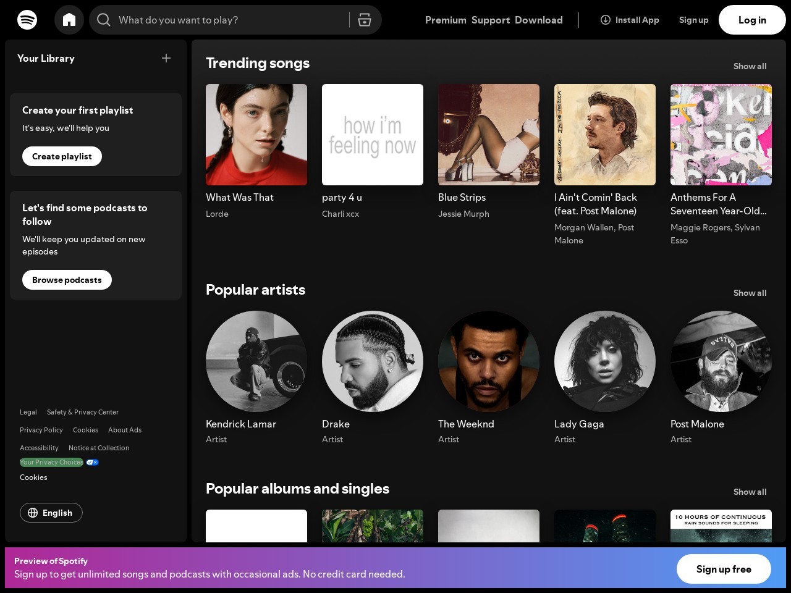Click the search magnifier icon
Image resolution: width=791 pixels, height=593 pixels.
[104, 20]
